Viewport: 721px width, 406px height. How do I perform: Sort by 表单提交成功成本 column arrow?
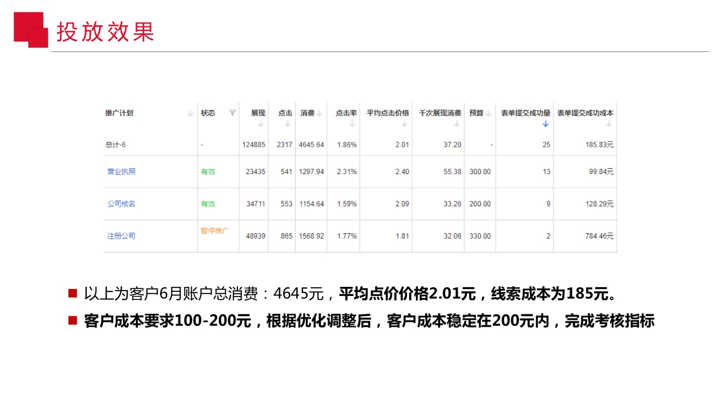(x=609, y=124)
